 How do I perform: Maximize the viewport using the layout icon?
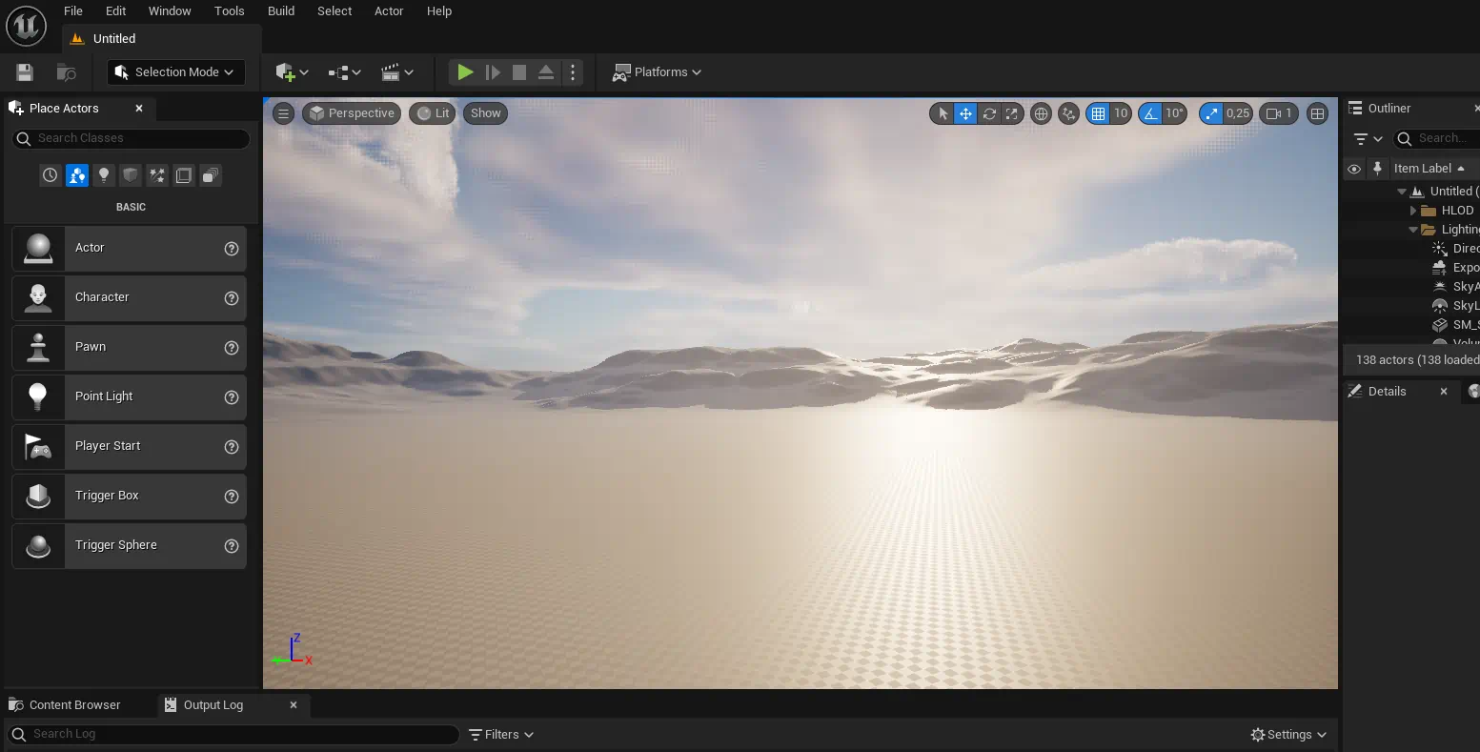(1317, 113)
